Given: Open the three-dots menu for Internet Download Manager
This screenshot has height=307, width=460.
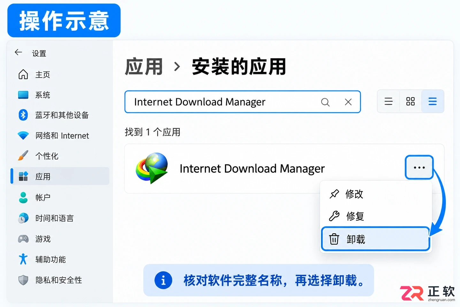Looking at the screenshot, I should pyautogui.click(x=419, y=167).
